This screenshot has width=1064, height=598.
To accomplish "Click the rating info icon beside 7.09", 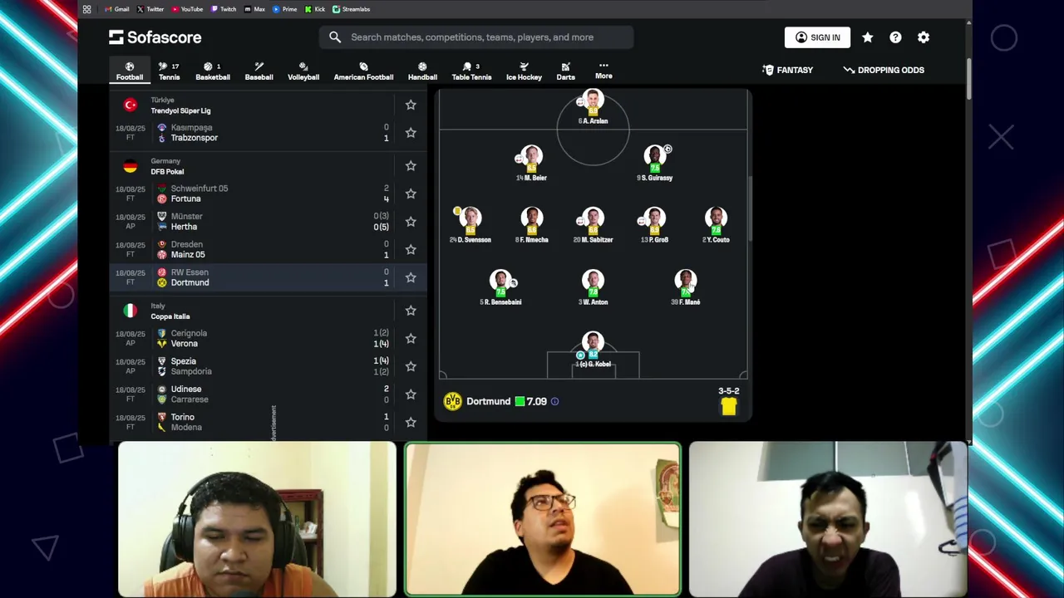I will coord(554,402).
